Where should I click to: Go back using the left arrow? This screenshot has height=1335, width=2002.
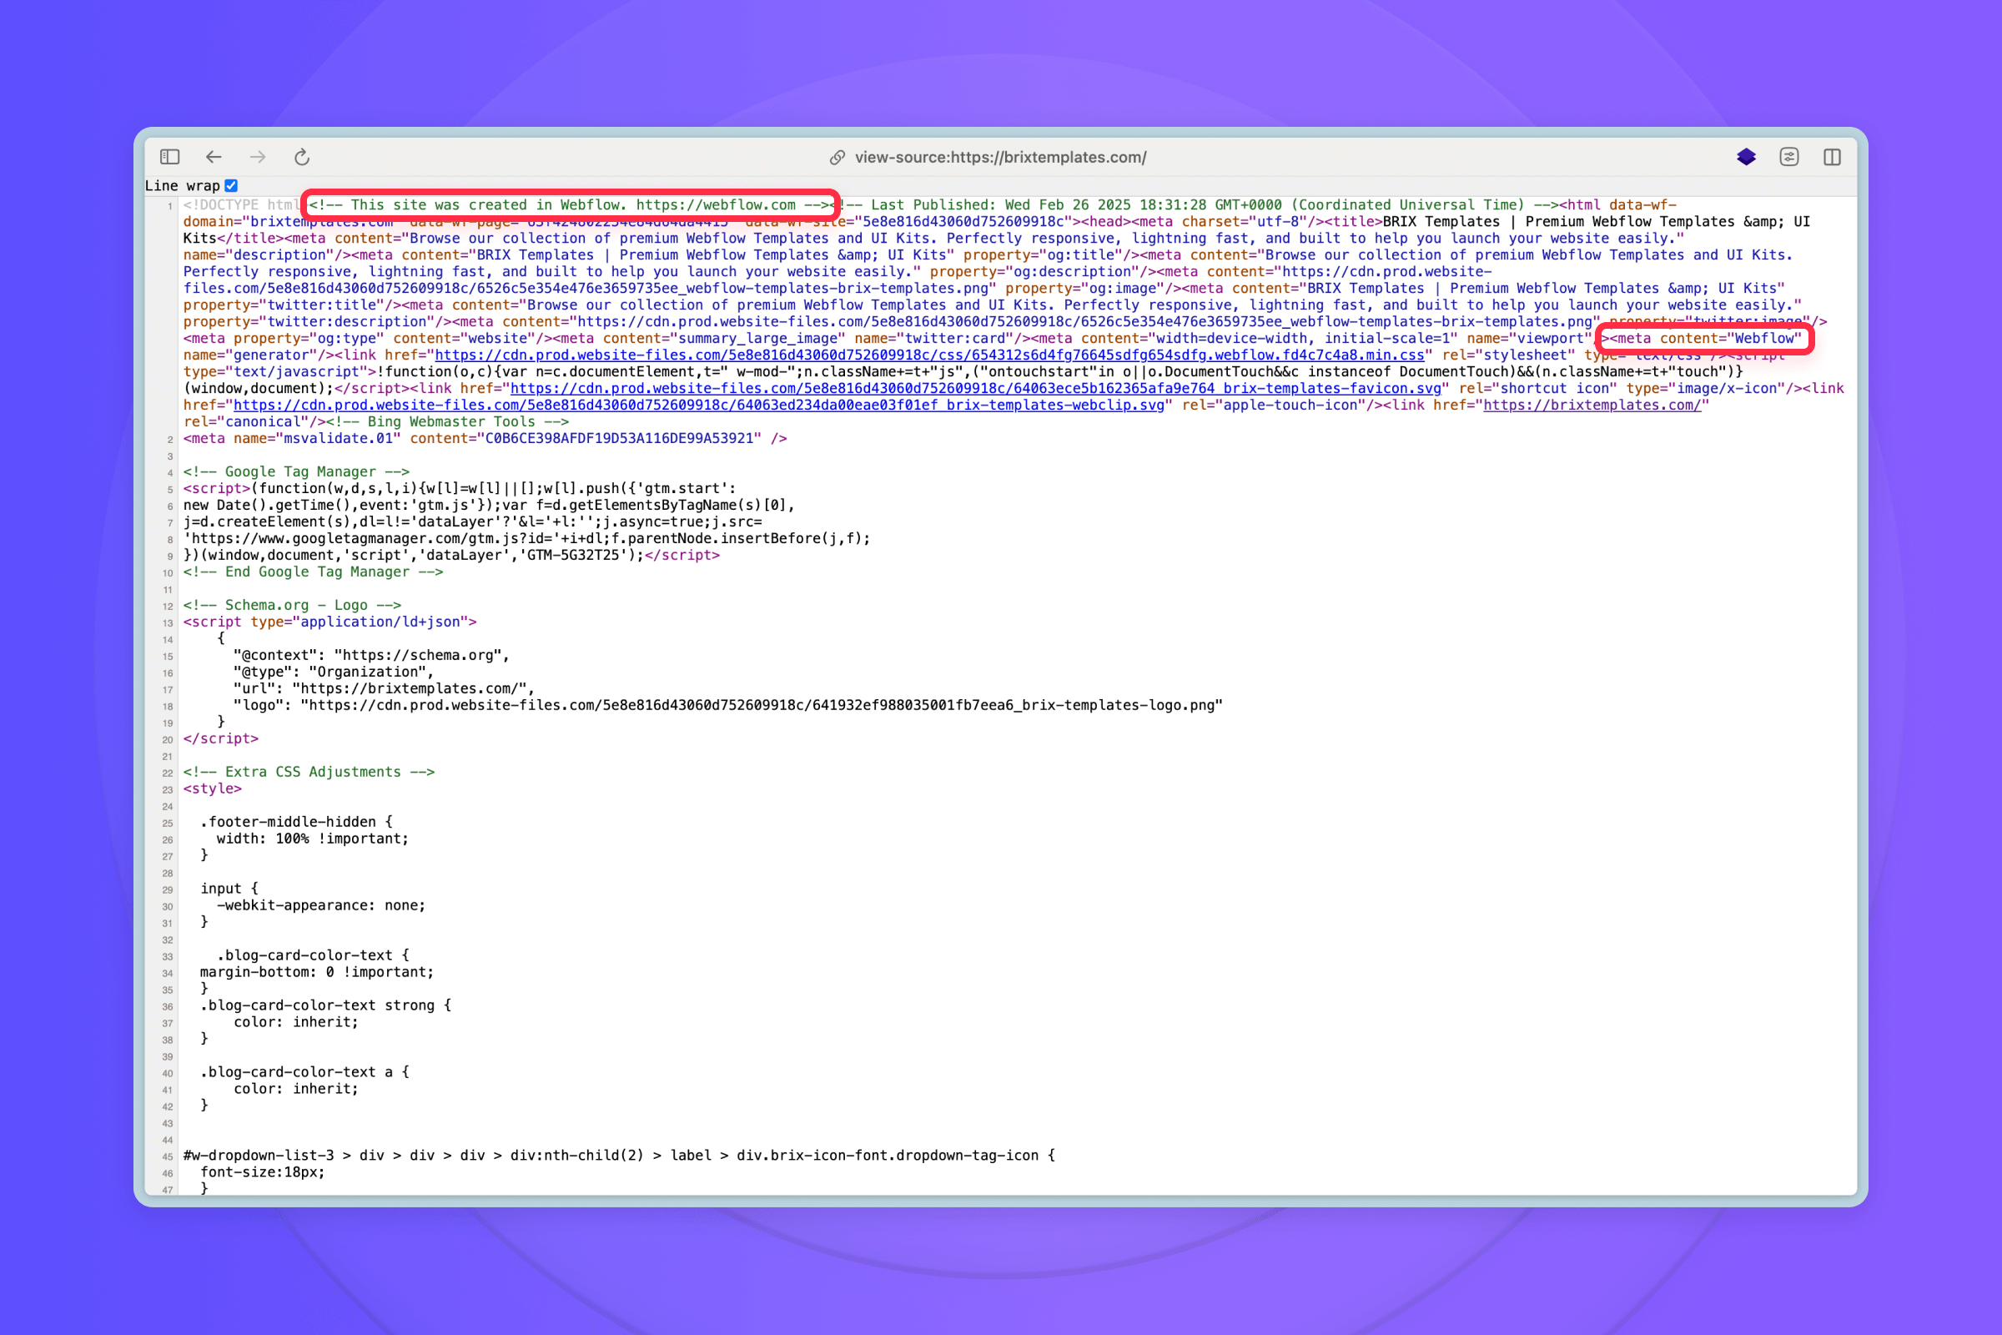[x=214, y=157]
